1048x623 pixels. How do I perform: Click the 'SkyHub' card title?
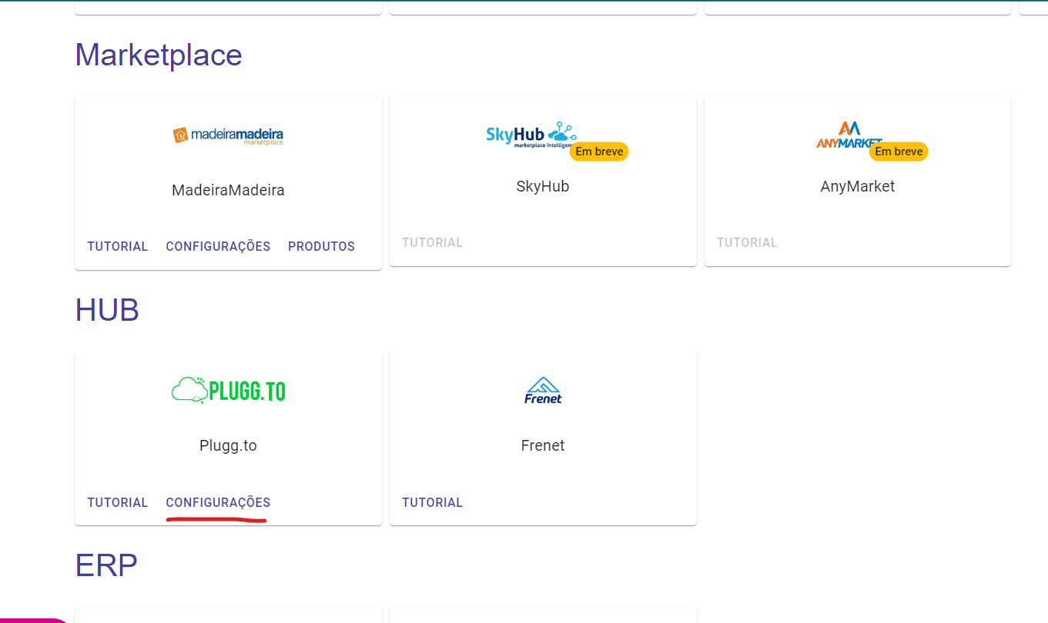tap(543, 186)
